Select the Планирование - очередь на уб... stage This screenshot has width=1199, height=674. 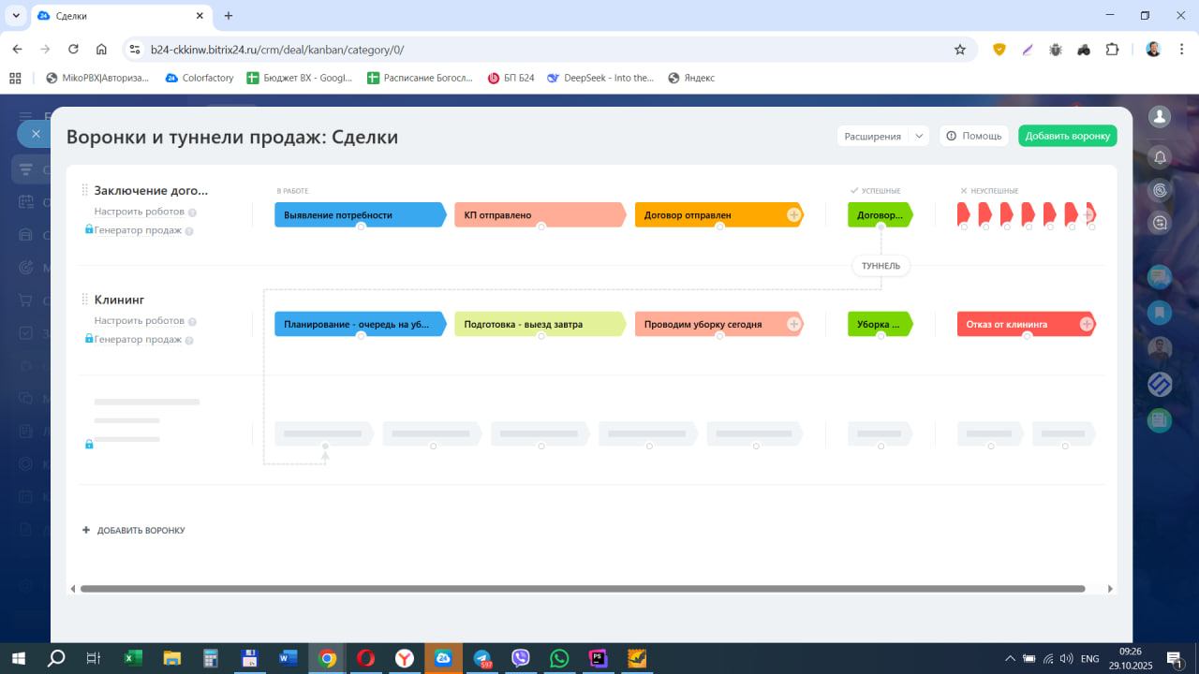pos(361,324)
